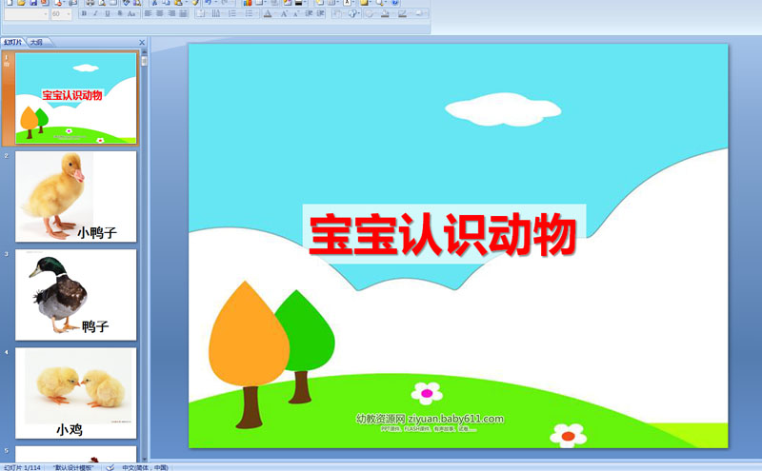Click the text box A icon
Viewport: 762px width, 471px height.
[347, 3]
